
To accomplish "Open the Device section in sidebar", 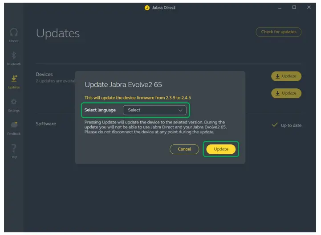I will (x=14, y=35).
